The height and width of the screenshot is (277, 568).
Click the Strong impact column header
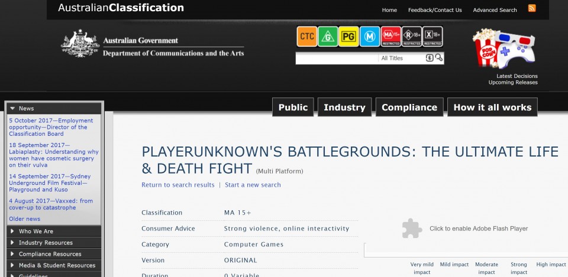pyautogui.click(x=519, y=268)
